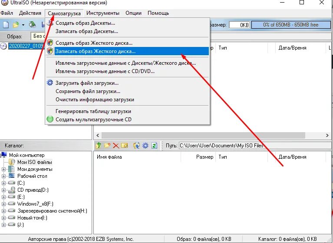Click the New folder icon in catalog toolbar

(107, 146)
